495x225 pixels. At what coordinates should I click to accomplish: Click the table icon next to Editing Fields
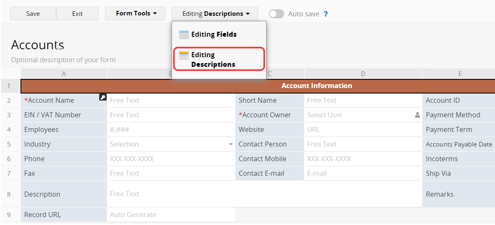click(x=184, y=35)
